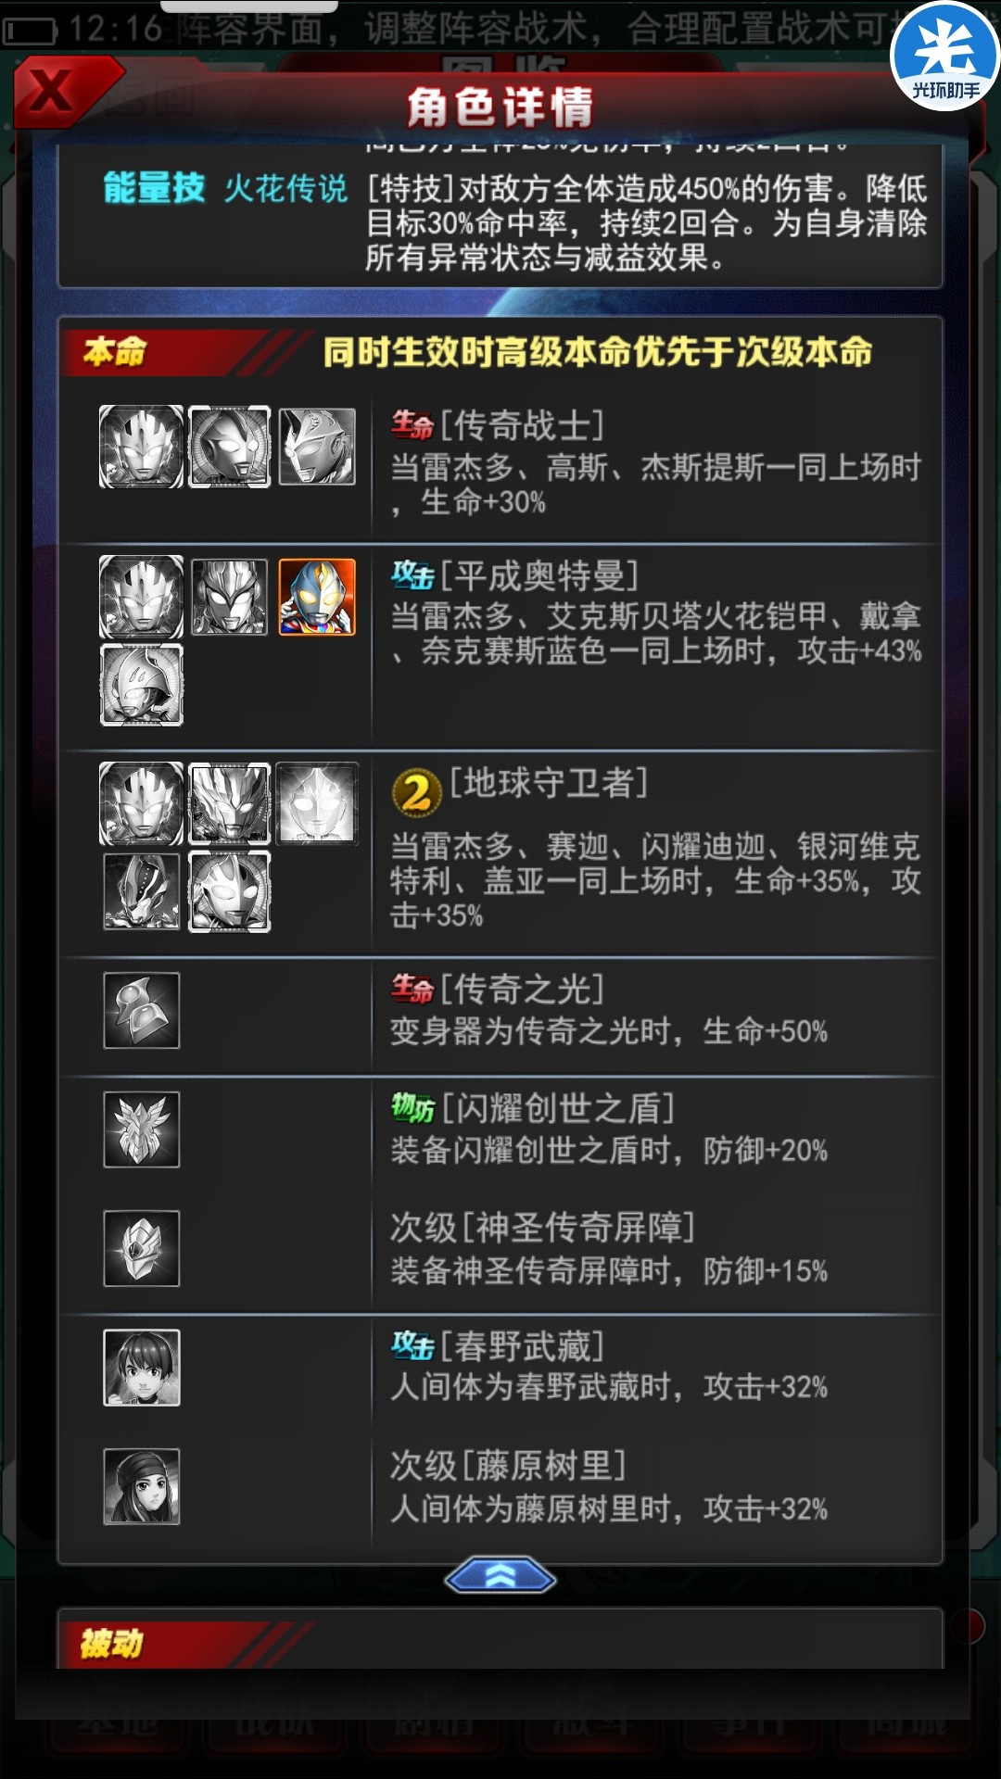1001x1779 pixels.
Task: Select the 春野武藏 human host portrait
Action: [141, 1368]
